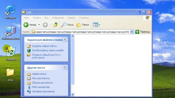
Task: Click the sidebar scrollbar down arrow
Action: tap(72, 94)
